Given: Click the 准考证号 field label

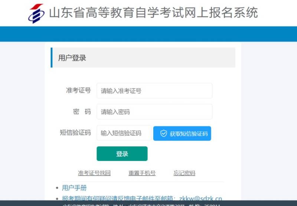Looking at the screenshot, I should click(78, 91).
